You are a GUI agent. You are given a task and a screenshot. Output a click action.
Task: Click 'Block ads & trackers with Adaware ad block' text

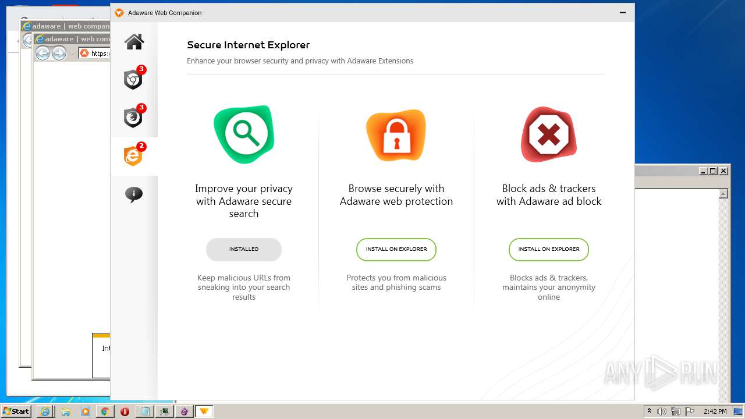(x=549, y=195)
